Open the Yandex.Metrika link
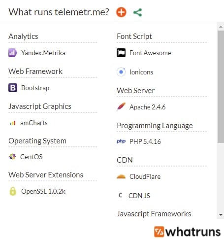224x239 pixels. (43, 53)
